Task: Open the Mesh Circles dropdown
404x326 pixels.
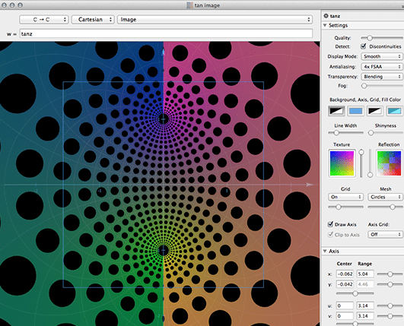Action: point(385,197)
